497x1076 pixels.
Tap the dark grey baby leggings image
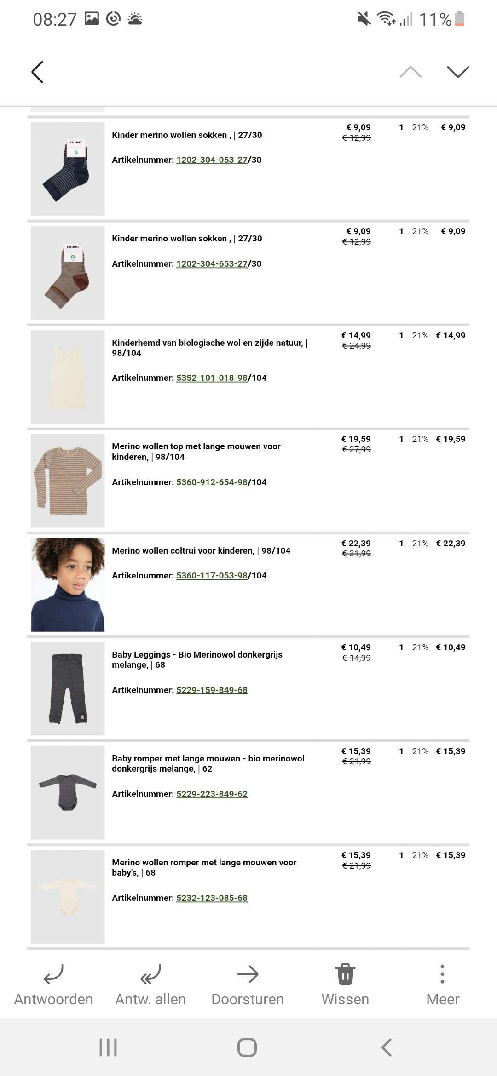point(68,689)
